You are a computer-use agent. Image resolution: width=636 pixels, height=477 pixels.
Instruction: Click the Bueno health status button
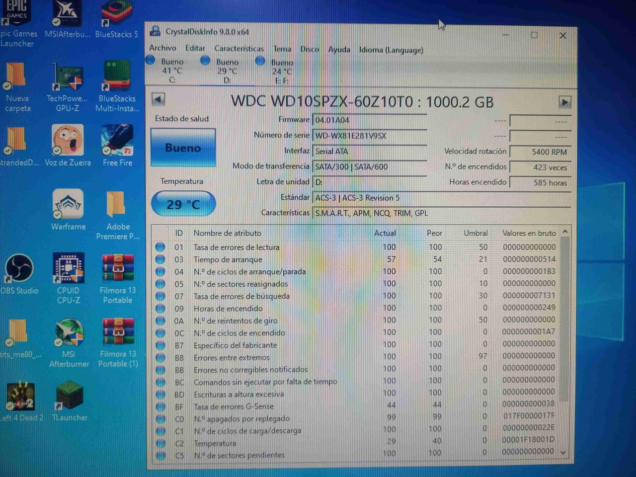tap(183, 148)
